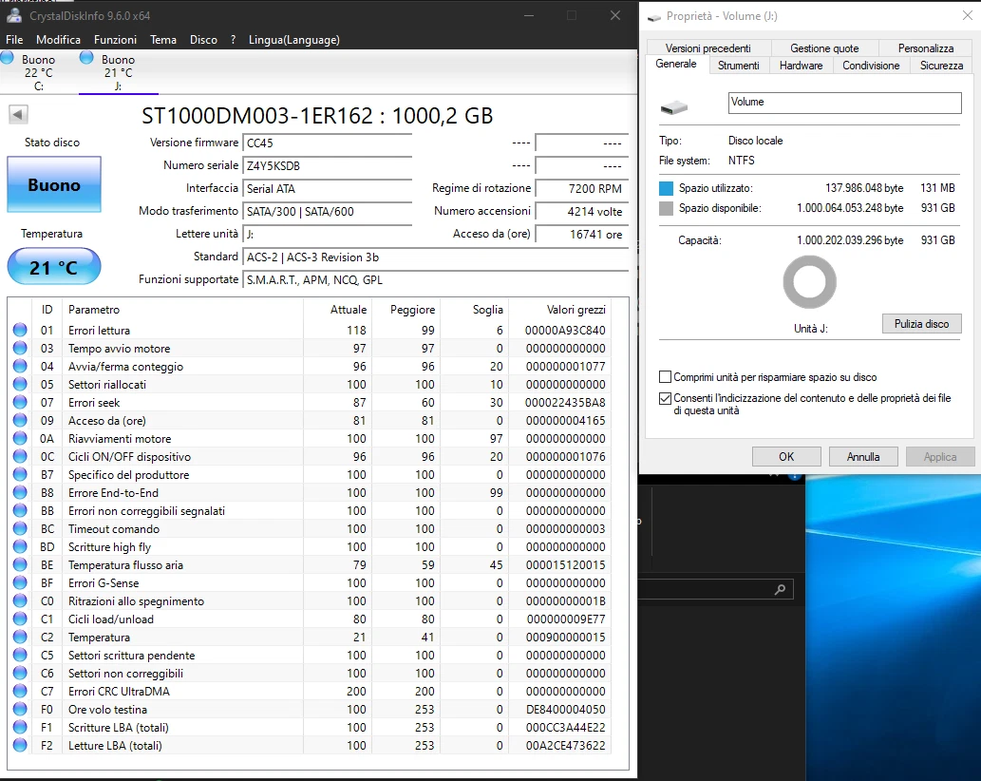Screen dimensions: 981x781
Task: Click the Acceso da (ore) value 16741 ore
Action: coord(582,234)
